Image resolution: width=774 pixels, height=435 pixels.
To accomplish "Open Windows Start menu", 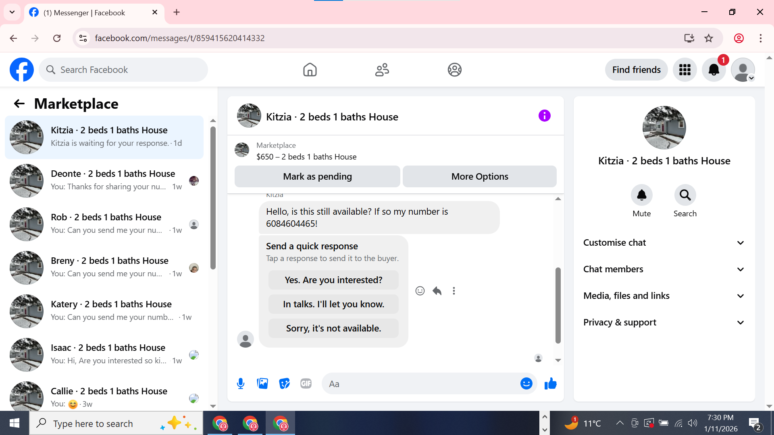I will (x=15, y=423).
